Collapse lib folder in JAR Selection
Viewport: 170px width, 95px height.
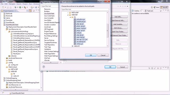coord(70,17)
